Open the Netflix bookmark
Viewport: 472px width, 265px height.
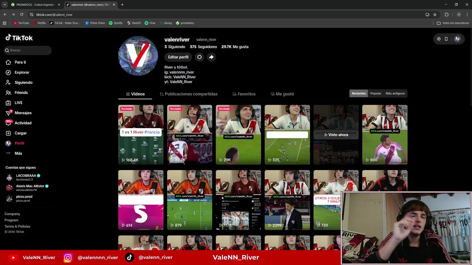click(x=39, y=23)
